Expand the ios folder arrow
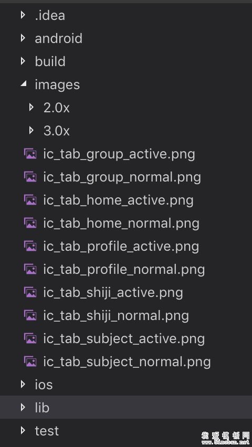Screen dimensions: 252x447 coord(23,385)
